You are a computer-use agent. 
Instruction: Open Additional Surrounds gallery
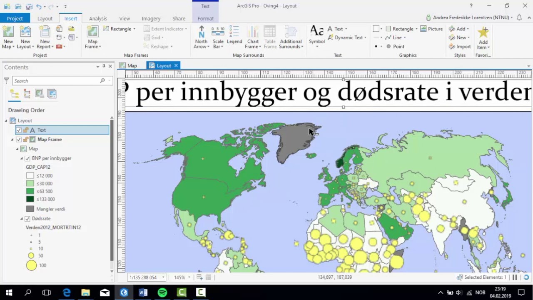pos(291,37)
